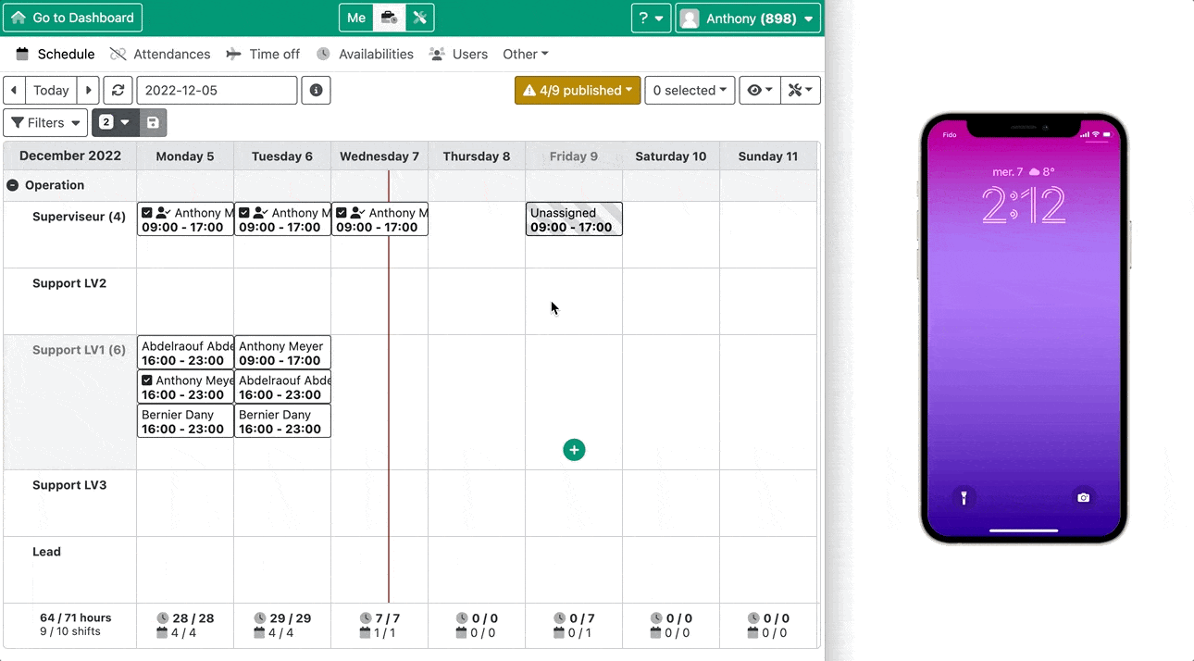This screenshot has width=1194, height=661.
Task: Open the 4/9 published dropdown
Action: coord(578,90)
